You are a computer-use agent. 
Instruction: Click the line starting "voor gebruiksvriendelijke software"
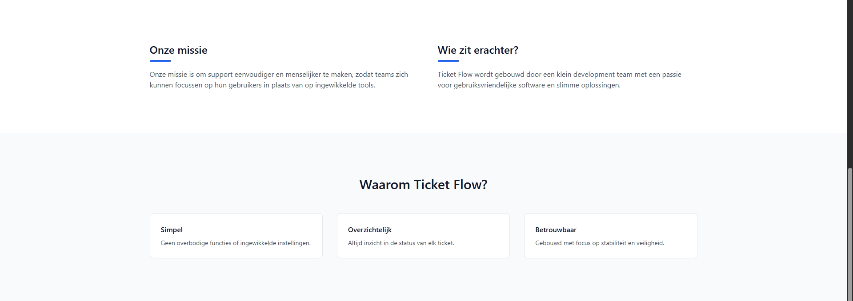(529, 85)
